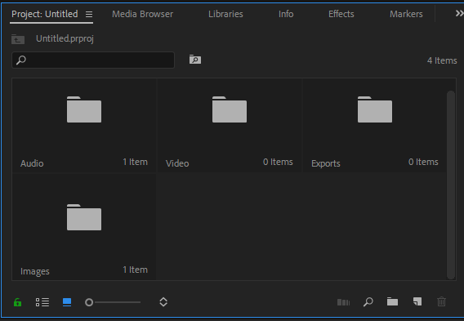The height and width of the screenshot is (321, 464).
Task: Click the Images bin 1 Item count
Action: [x=135, y=270]
